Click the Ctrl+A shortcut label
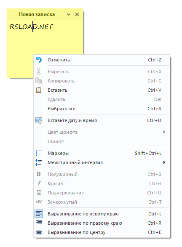The image size is (182, 247). (154, 109)
